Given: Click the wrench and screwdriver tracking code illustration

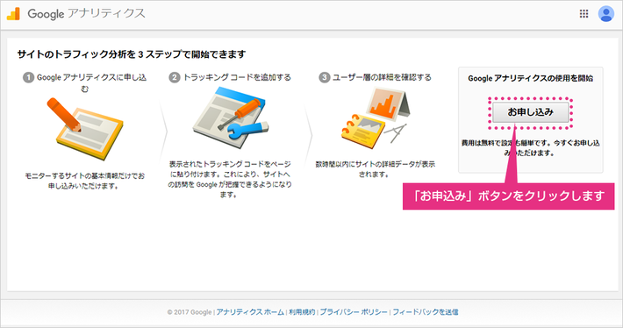Looking at the screenshot, I should point(231,118).
